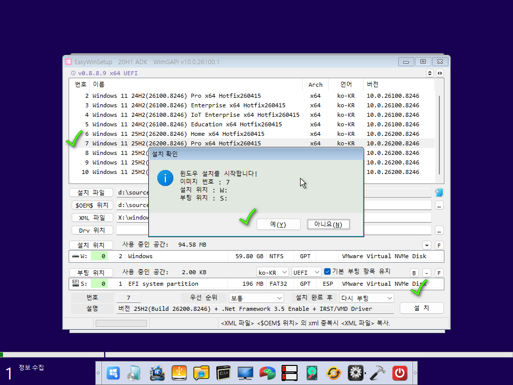513x385 pixels.
Task: Click the 설명 description text field
Action: pos(255,309)
